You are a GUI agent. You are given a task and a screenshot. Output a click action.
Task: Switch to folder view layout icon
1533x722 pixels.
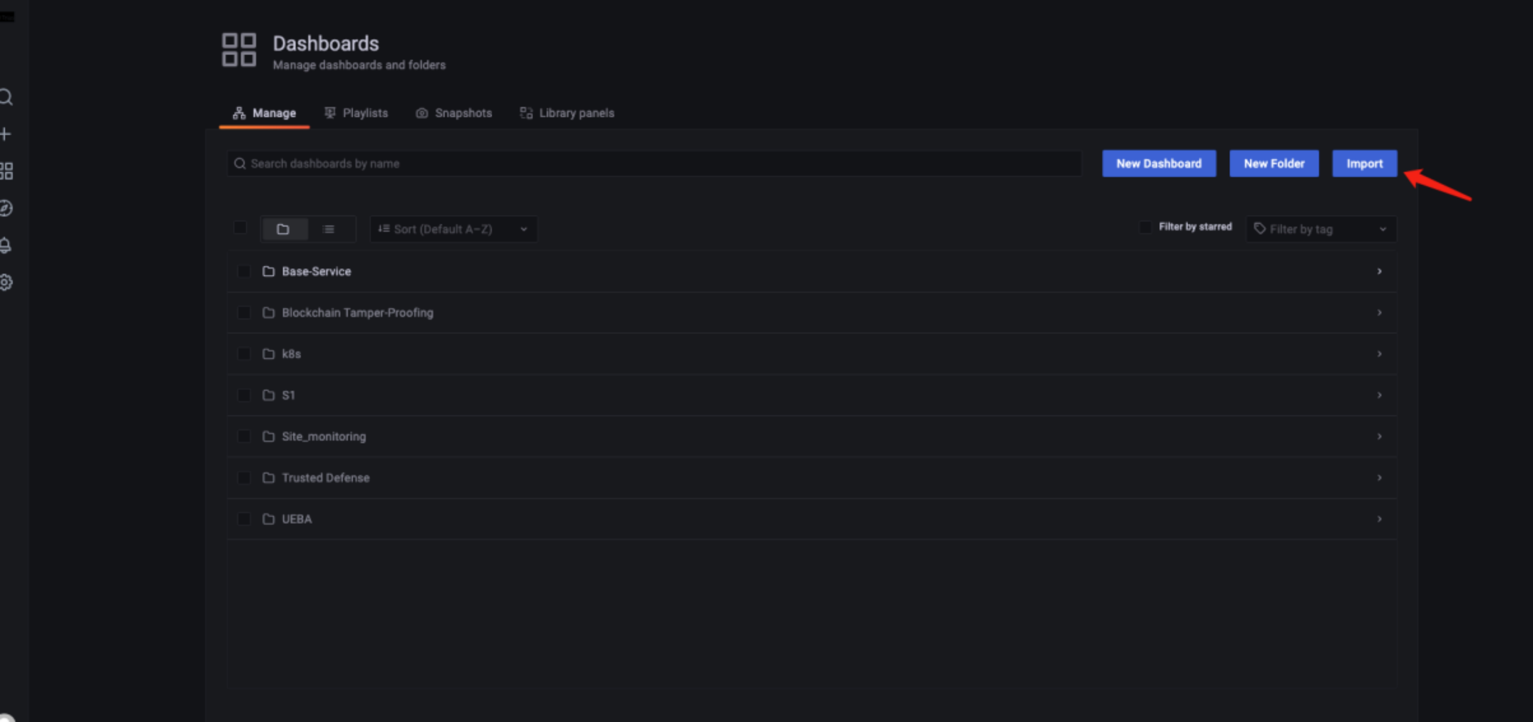click(283, 229)
